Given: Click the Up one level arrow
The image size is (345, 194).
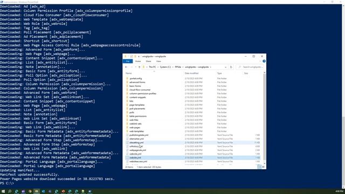Looking at the screenshot, I should 139,67.
